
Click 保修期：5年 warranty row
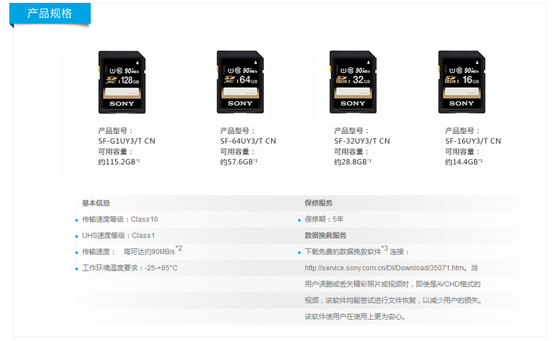pos(324,219)
